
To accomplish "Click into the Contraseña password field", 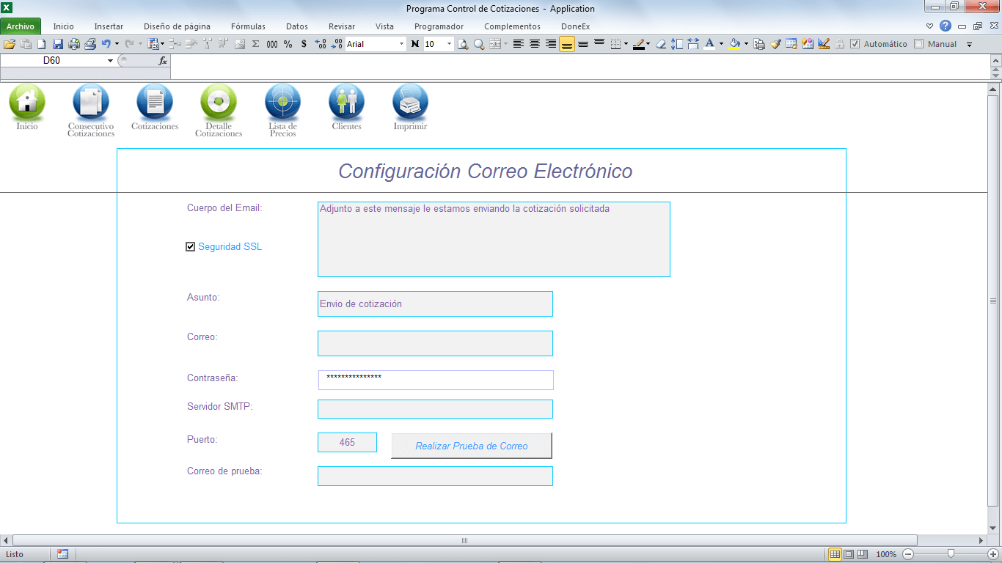I will pyautogui.click(x=436, y=380).
